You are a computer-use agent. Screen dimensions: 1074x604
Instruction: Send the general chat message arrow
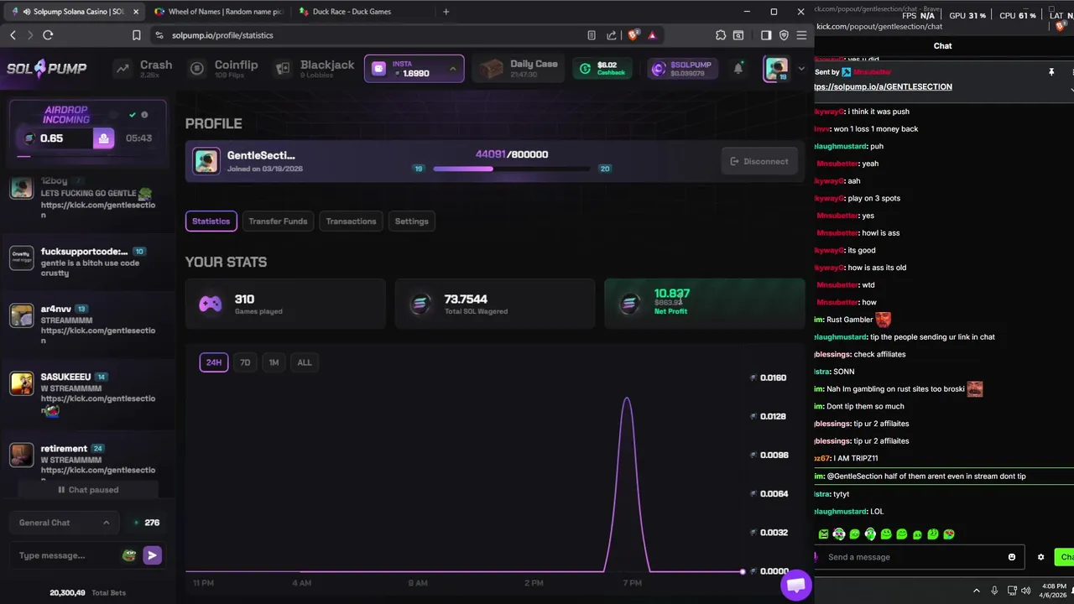pos(152,555)
